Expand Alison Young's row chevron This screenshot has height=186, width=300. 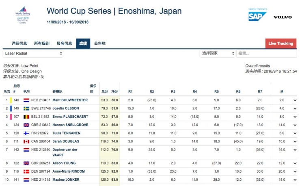(295, 163)
